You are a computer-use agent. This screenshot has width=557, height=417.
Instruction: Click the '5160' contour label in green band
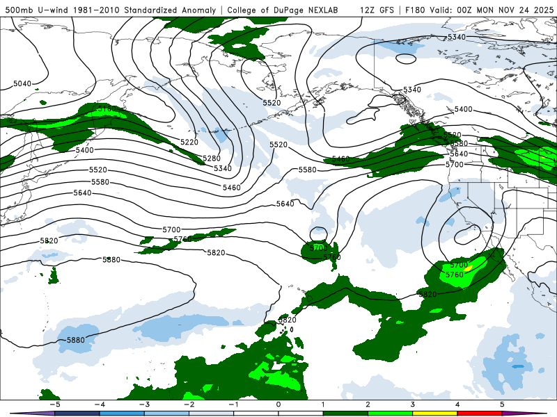[x=107, y=108]
